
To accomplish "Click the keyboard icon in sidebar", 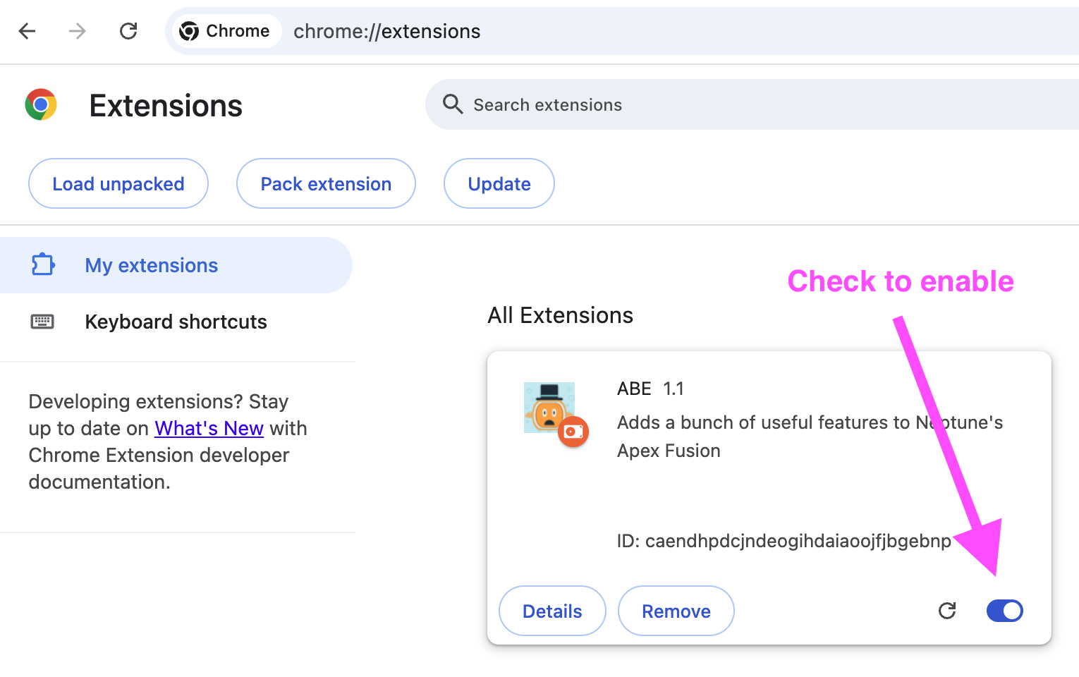I will click(x=42, y=322).
